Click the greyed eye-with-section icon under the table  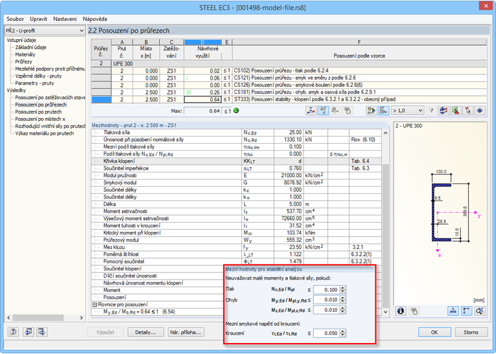coord(335,110)
